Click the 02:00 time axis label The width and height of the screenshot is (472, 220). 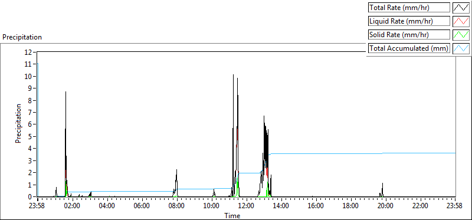72,206
